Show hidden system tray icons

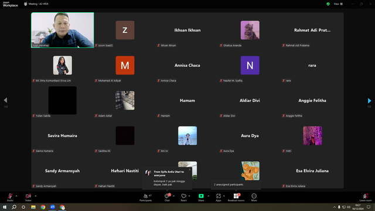[x=335, y=207]
